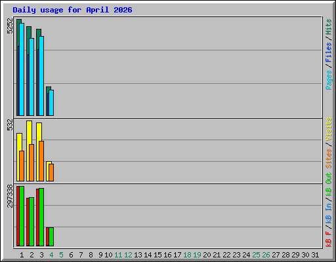Click day label 22 on the x-axis
The width and height of the screenshot is (336, 262).
pos(226,255)
